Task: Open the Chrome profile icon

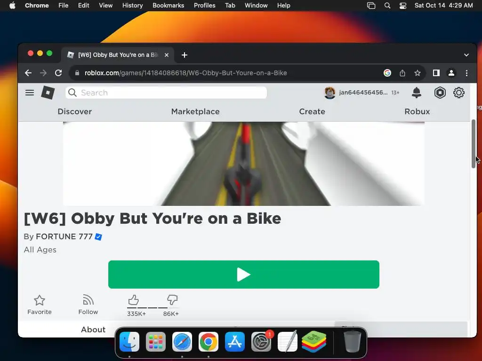Action: (x=451, y=73)
